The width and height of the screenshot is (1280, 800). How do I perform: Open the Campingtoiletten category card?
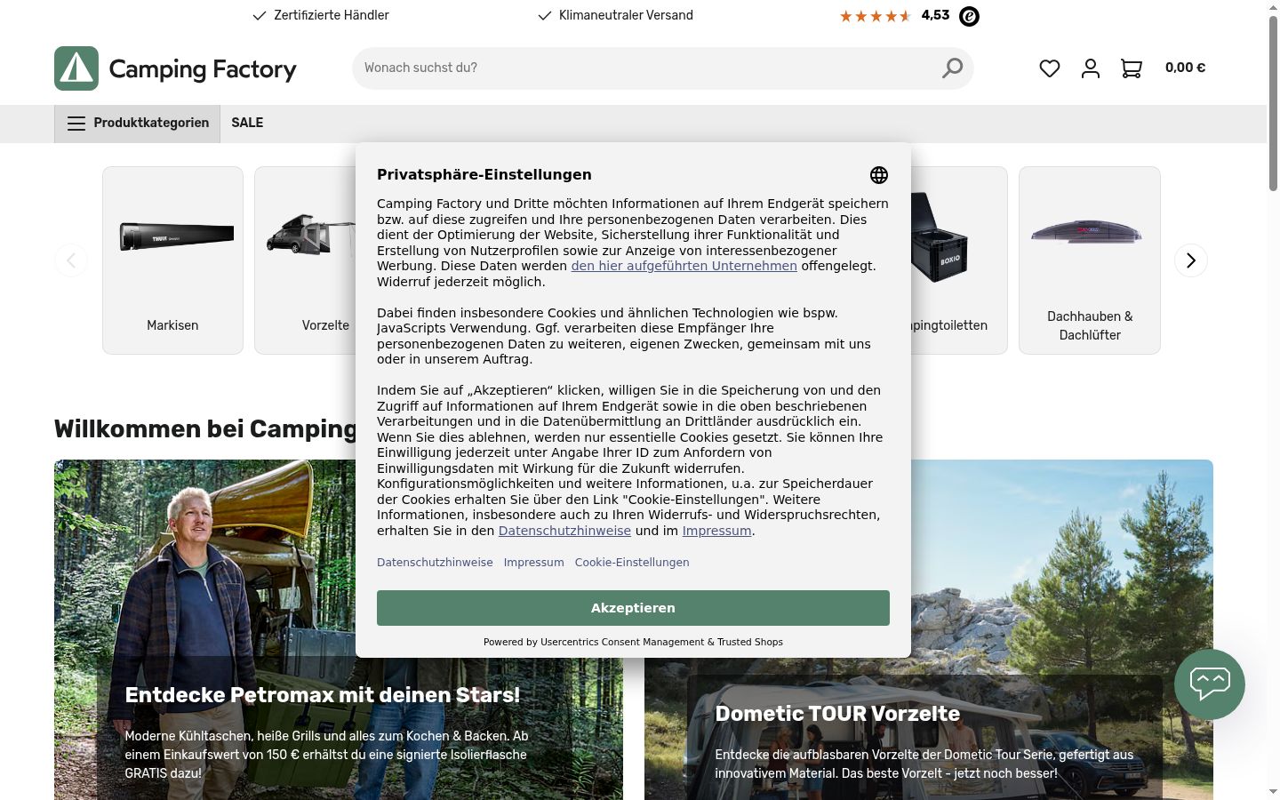(x=959, y=260)
